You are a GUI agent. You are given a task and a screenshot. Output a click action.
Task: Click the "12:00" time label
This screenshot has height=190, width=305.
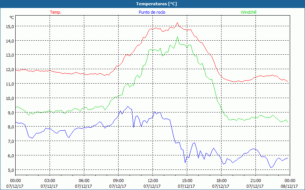(x=153, y=181)
